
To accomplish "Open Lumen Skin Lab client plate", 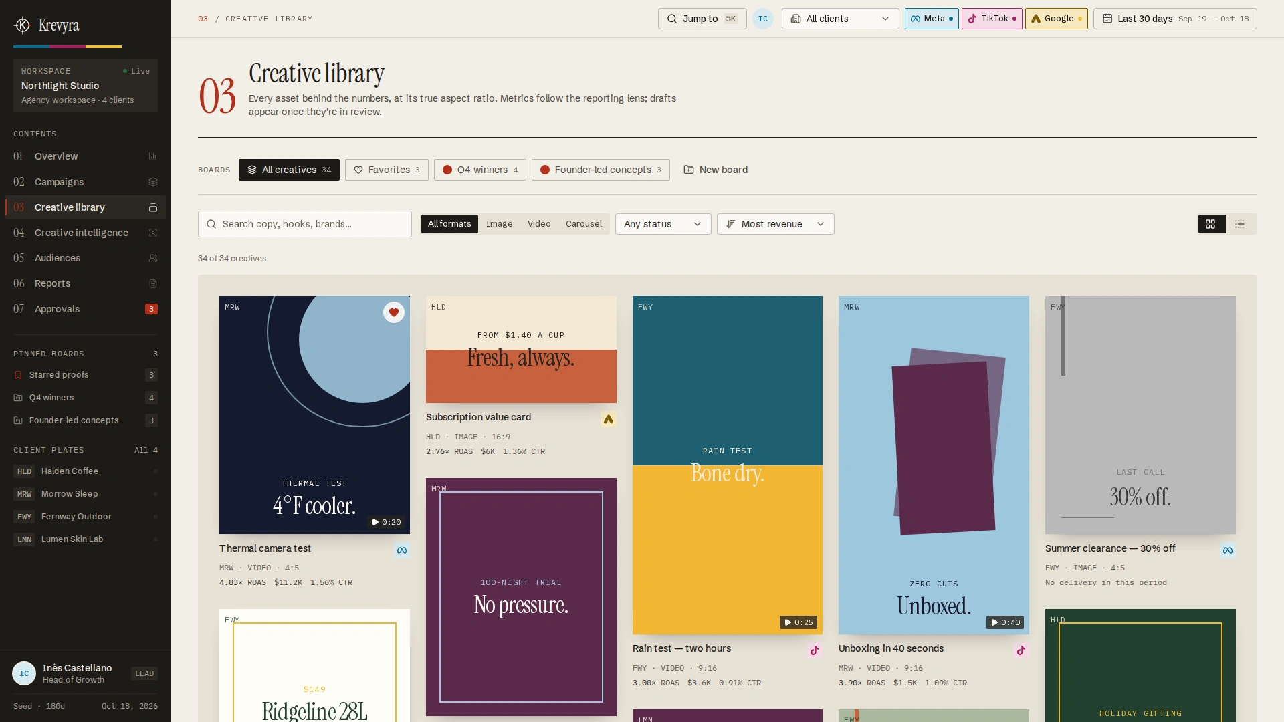I will [x=86, y=539].
